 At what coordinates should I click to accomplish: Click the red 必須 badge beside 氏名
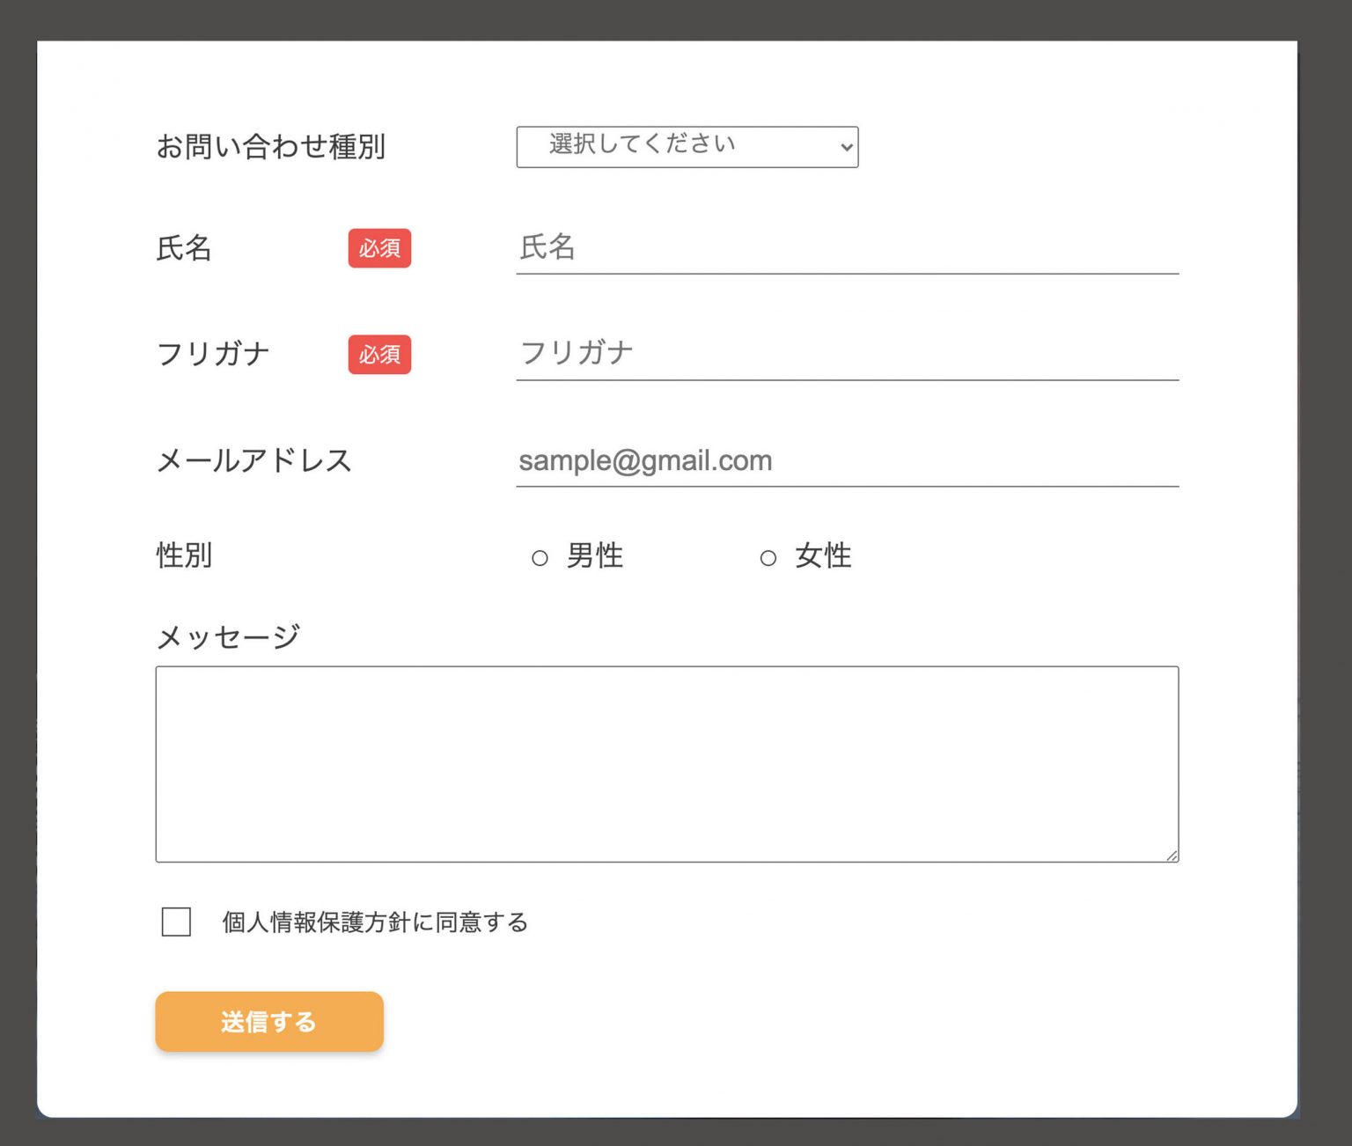tap(379, 248)
